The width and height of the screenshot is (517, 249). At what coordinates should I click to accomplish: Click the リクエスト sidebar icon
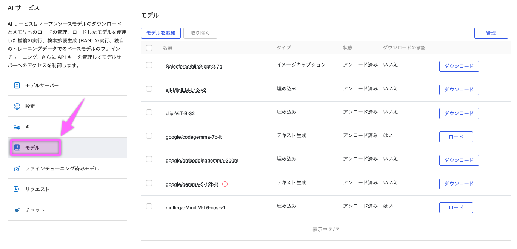(17, 189)
